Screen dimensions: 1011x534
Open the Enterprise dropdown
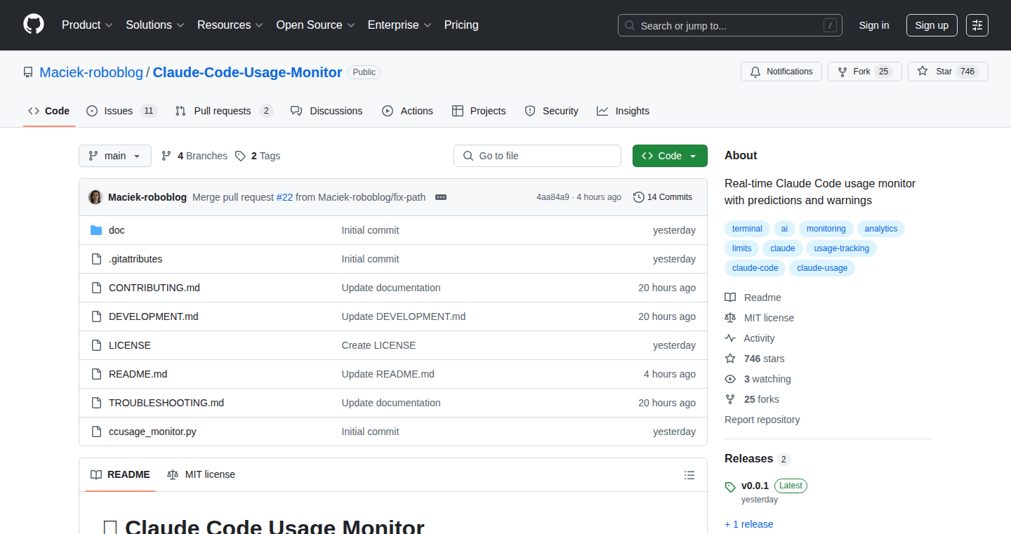399,25
